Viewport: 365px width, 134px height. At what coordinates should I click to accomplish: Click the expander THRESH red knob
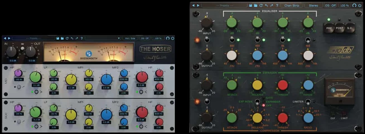pos(282,85)
